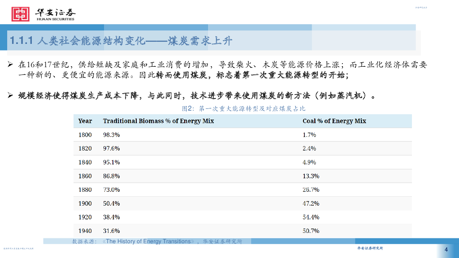
Task: Click the Year column header
Action: click(x=85, y=121)
